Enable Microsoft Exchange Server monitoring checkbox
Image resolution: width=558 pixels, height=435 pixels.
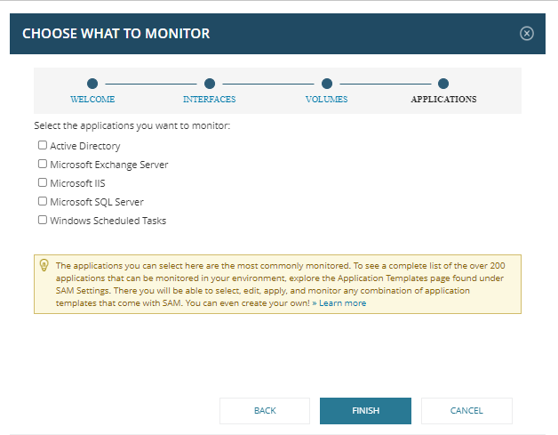point(43,164)
